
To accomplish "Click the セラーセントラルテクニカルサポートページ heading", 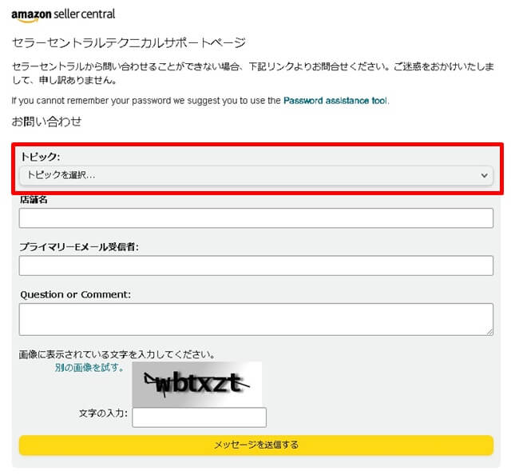I will coord(129,42).
